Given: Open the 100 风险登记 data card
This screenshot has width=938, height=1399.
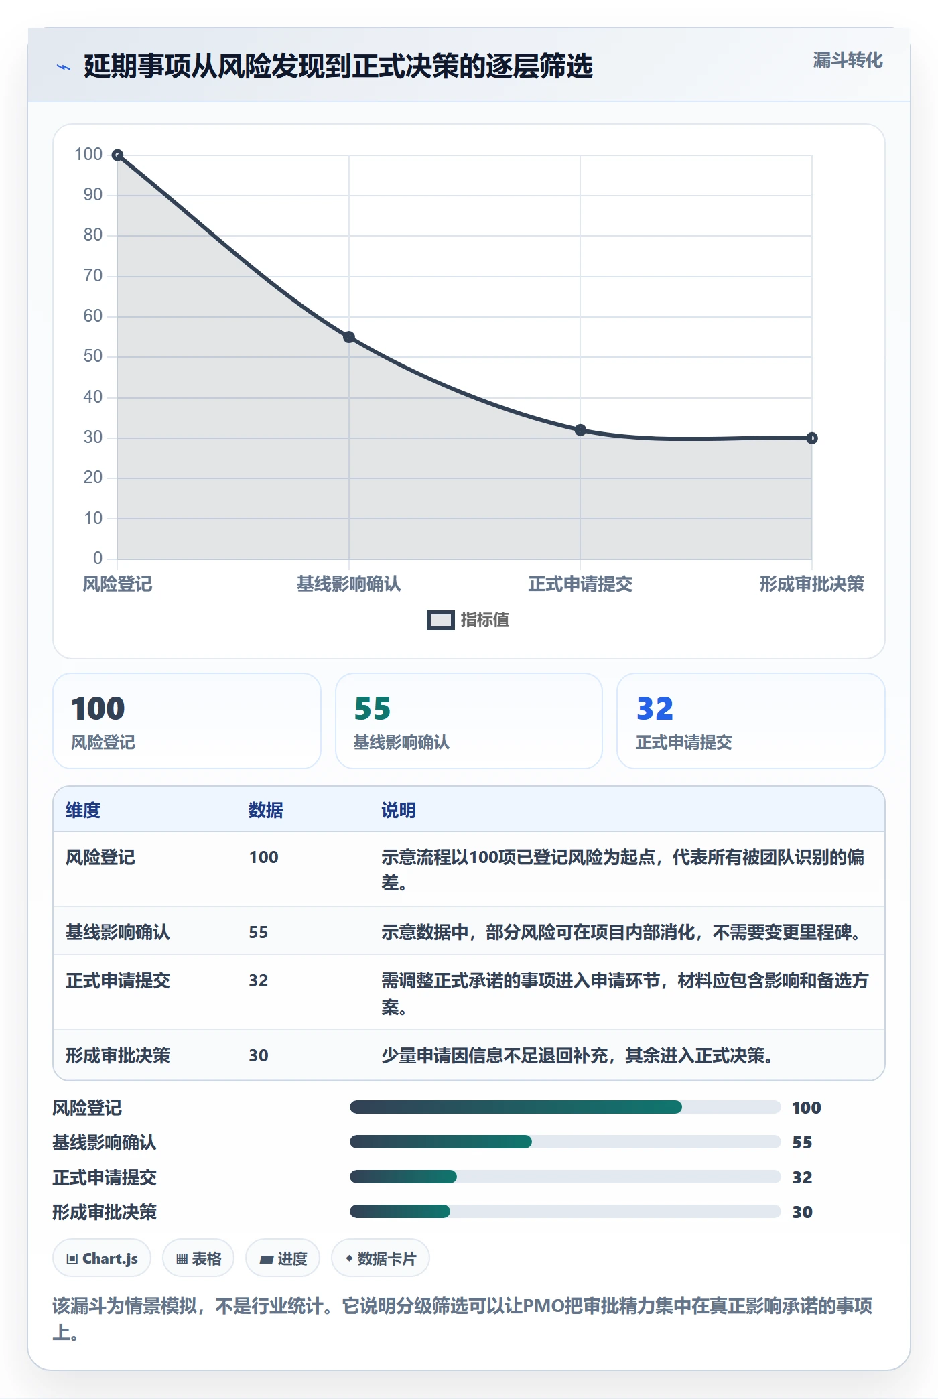Looking at the screenshot, I should [187, 721].
